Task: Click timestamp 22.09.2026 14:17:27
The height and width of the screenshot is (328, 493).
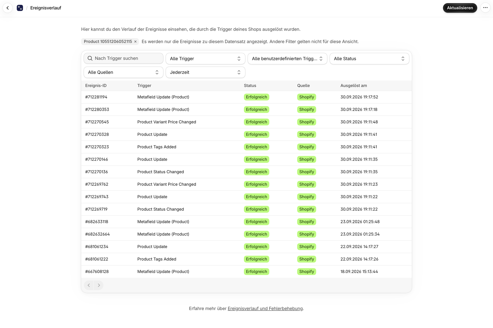Action: [359, 247]
